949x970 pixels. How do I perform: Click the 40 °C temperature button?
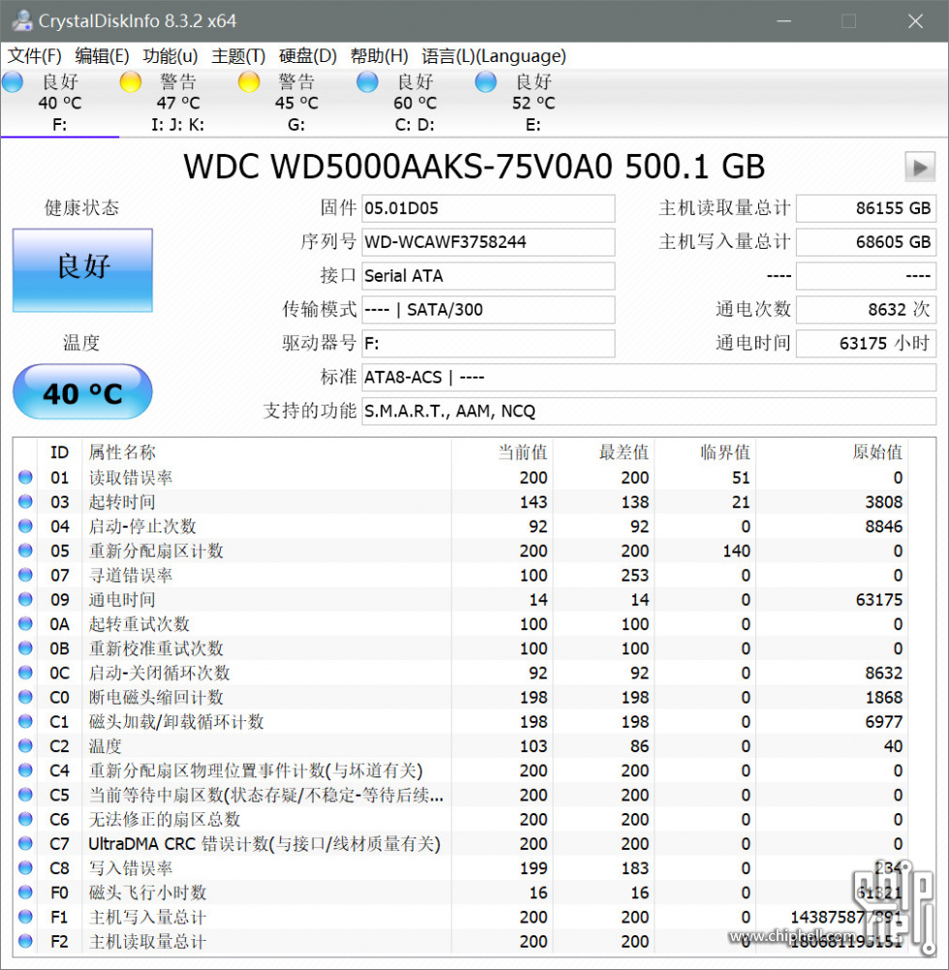click(x=82, y=392)
